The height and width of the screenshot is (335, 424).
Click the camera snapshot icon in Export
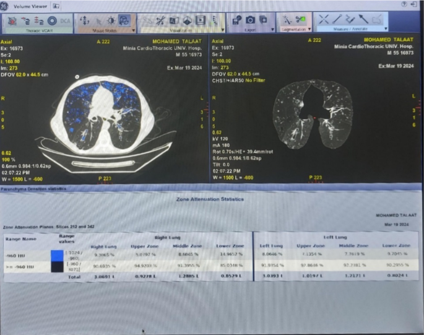click(x=251, y=20)
